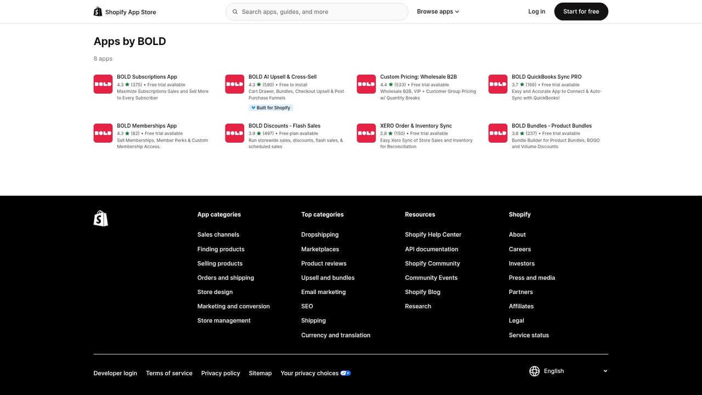Open the English language selector
702x395 pixels.
point(569,371)
